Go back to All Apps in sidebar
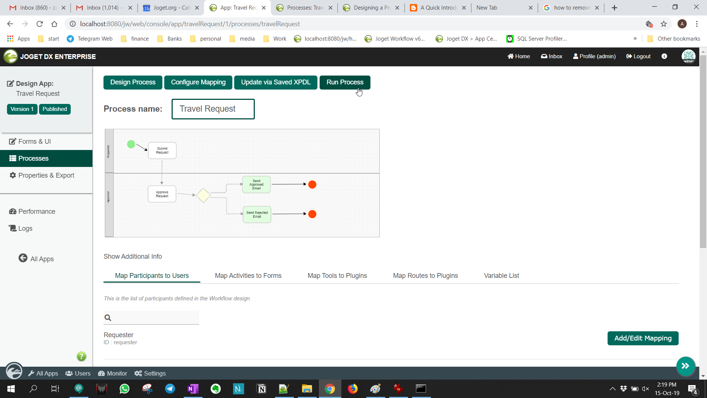Image resolution: width=707 pixels, height=398 pixels. tap(36, 259)
